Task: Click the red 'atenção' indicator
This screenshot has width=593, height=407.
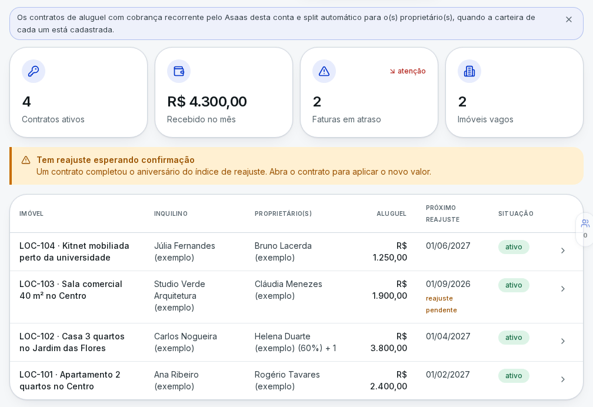Action: point(408,71)
